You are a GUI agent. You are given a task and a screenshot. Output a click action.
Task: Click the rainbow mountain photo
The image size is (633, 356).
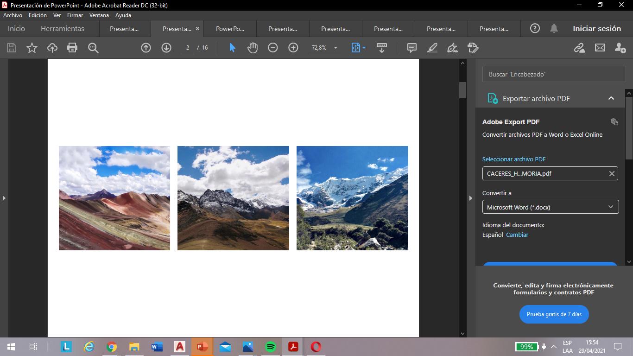[x=114, y=198]
